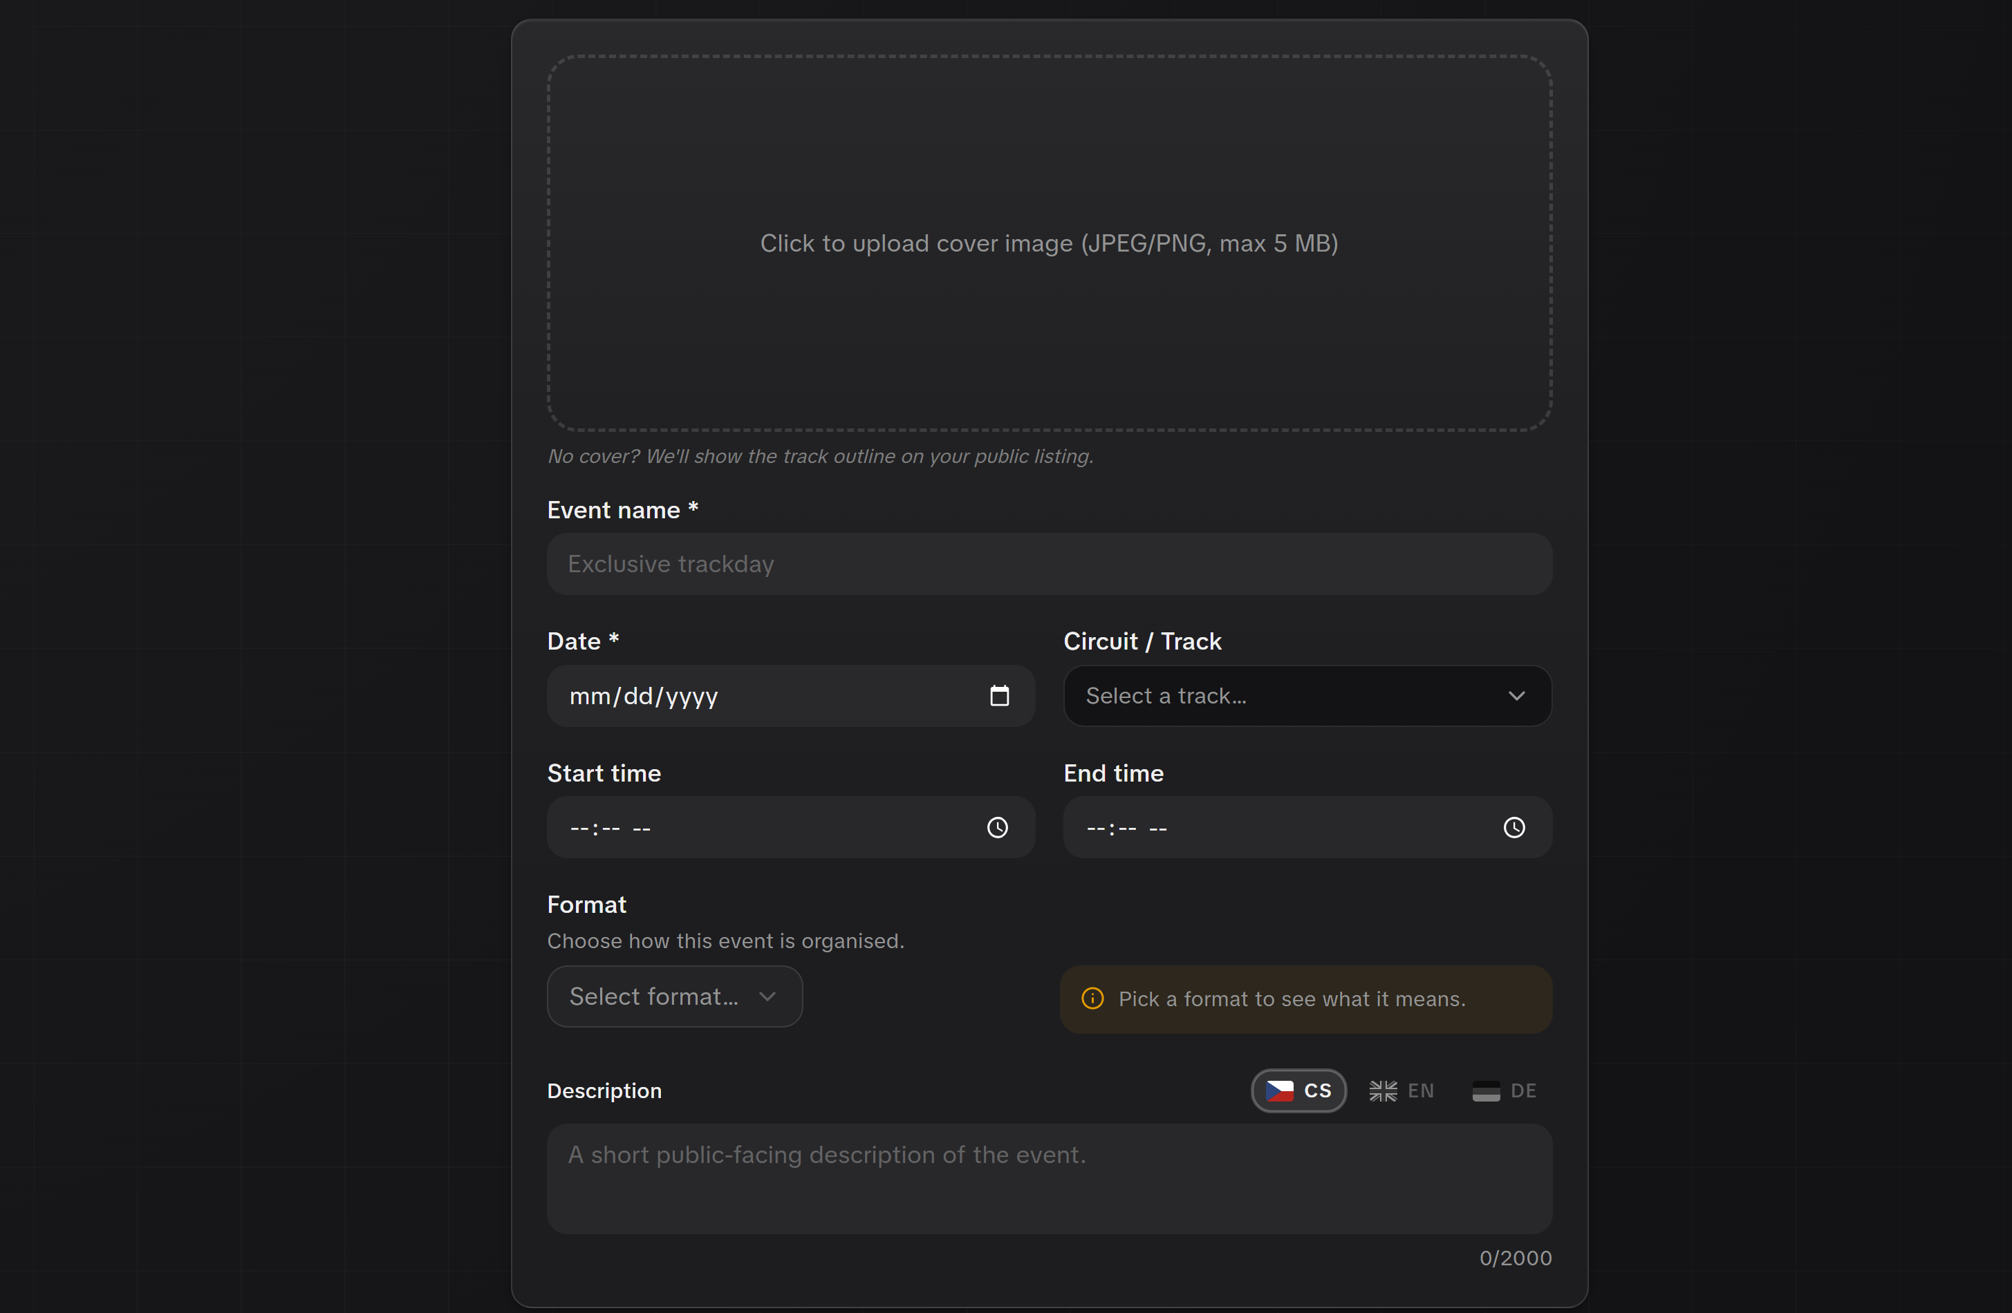
Task: Click the Start time input field
Action: pos(790,827)
